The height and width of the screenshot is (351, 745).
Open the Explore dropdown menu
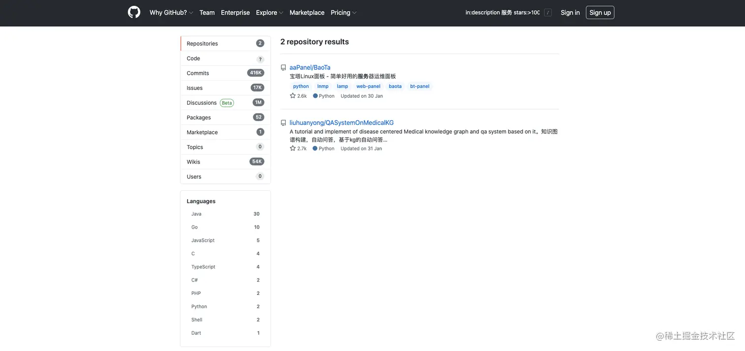click(269, 13)
